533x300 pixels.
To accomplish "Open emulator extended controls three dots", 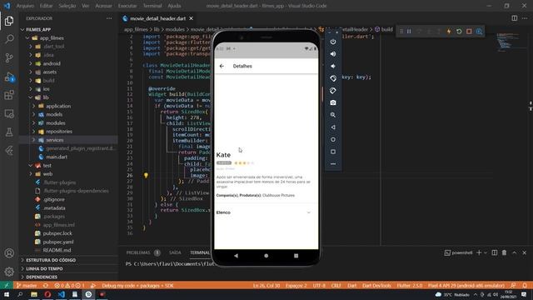I will click(x=333, y=164).
